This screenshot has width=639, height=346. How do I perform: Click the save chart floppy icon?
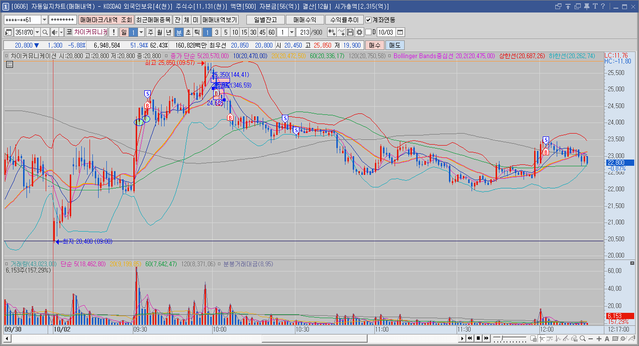pos(350,32)
